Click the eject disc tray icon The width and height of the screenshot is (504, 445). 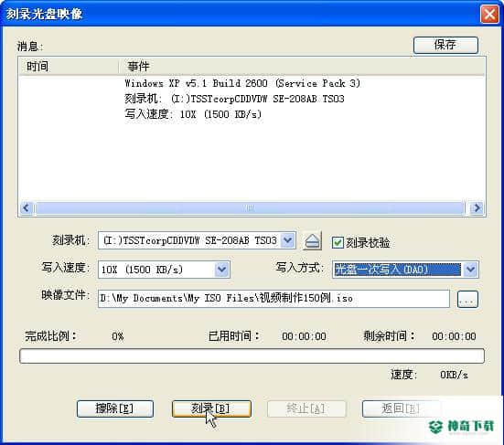(x=312, y=241)
